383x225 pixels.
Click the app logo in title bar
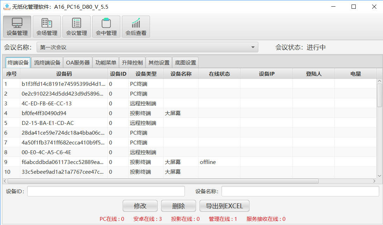[x=7, y=7]
